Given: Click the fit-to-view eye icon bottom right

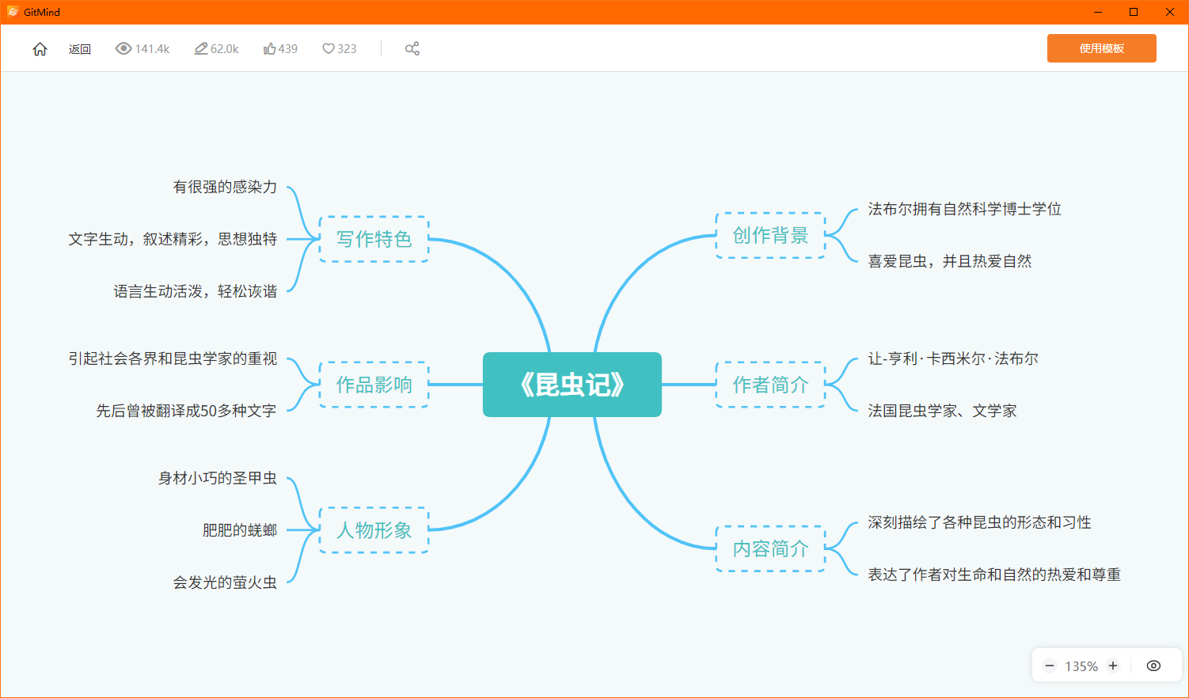Looking at the screenshot, I should [1153, 666].
